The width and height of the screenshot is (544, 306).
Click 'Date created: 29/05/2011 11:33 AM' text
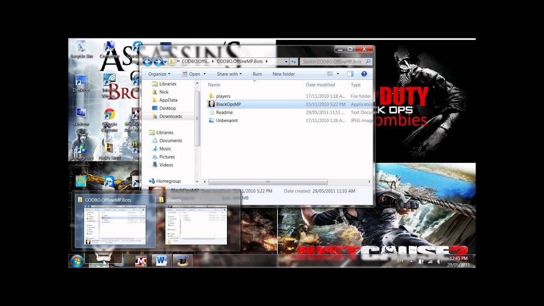click(x=320, y=191)
